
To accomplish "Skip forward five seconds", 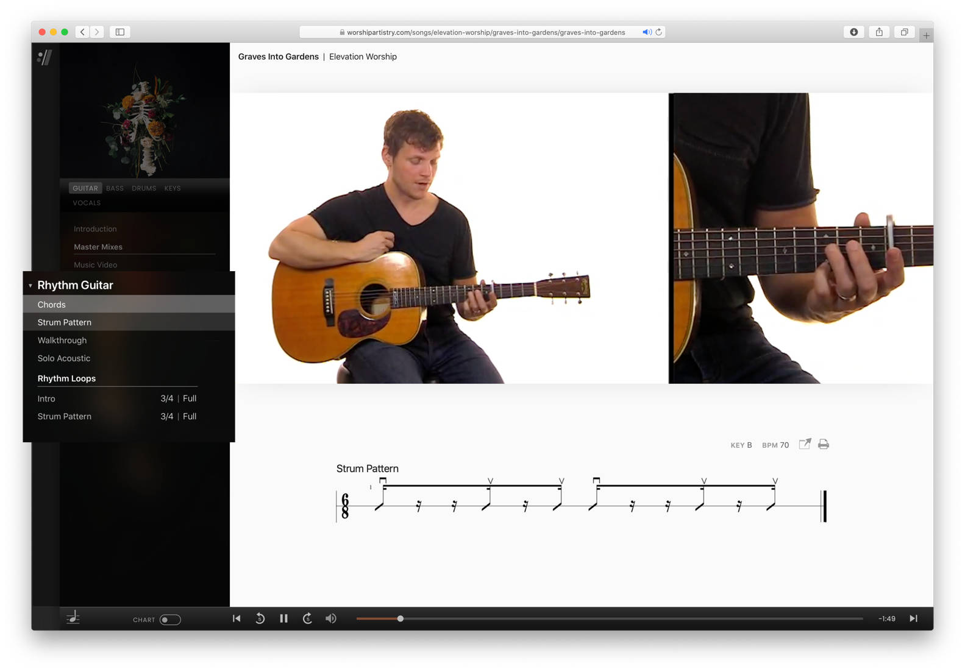I will point(307,618).
